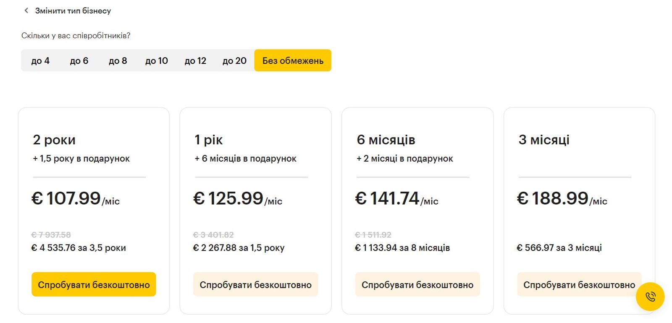Select the 'до 8' employee filter
Screen dimensions: 672x323
(118, 60)
